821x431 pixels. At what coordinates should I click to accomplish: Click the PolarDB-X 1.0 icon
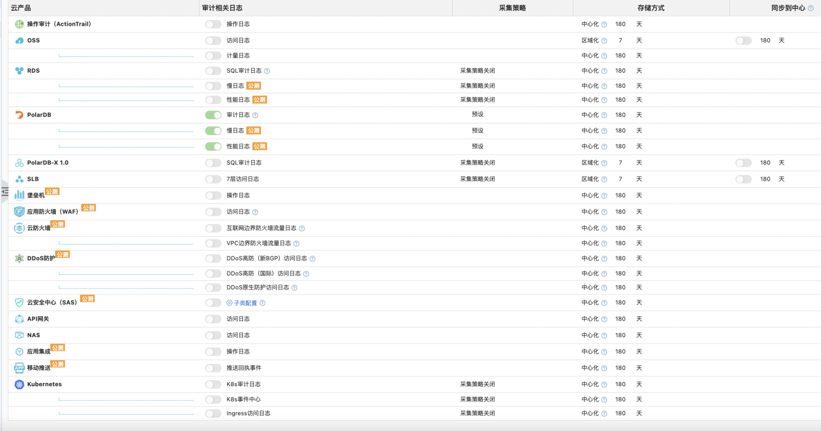click(x=20, y=163)
